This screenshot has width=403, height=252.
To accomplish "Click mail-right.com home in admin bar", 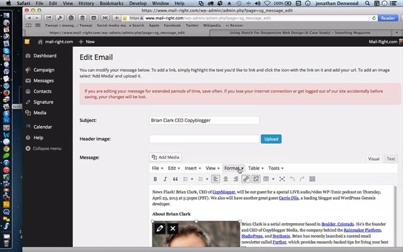I will tap(55, 42).
